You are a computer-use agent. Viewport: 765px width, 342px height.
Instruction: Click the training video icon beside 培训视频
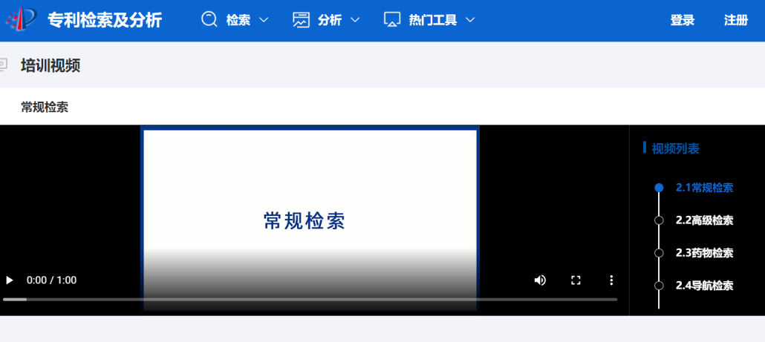coord(4,65)
